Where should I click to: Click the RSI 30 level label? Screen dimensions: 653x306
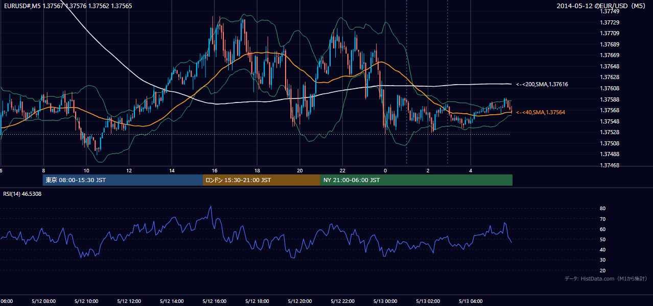point(602,260)
